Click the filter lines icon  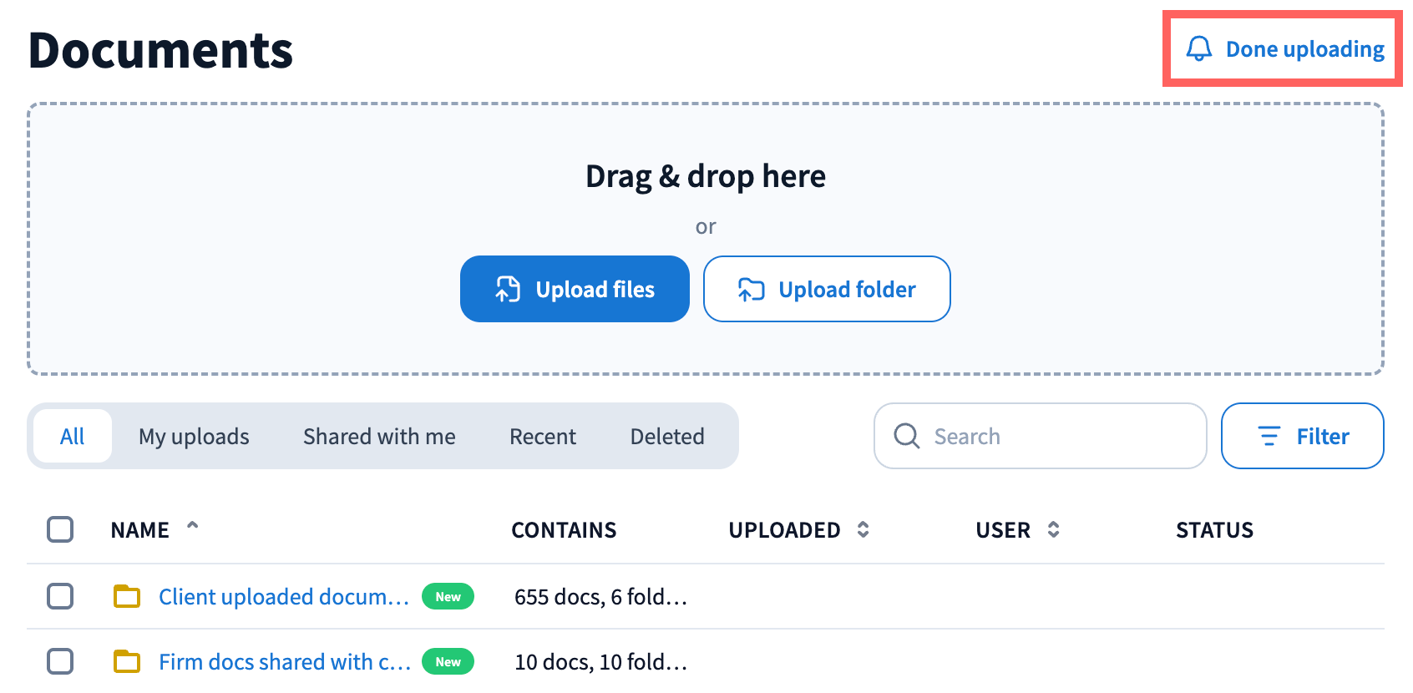click(x=1269, y=436)
